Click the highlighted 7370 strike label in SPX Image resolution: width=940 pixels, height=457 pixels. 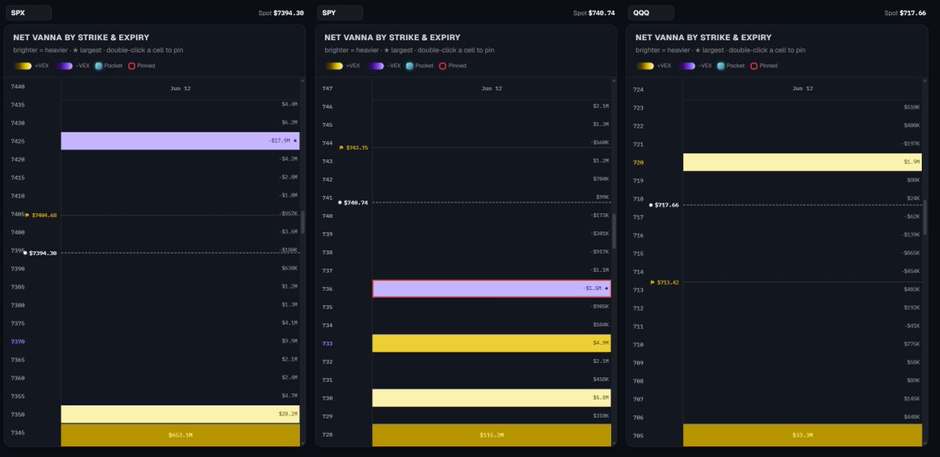coord(17,341)
